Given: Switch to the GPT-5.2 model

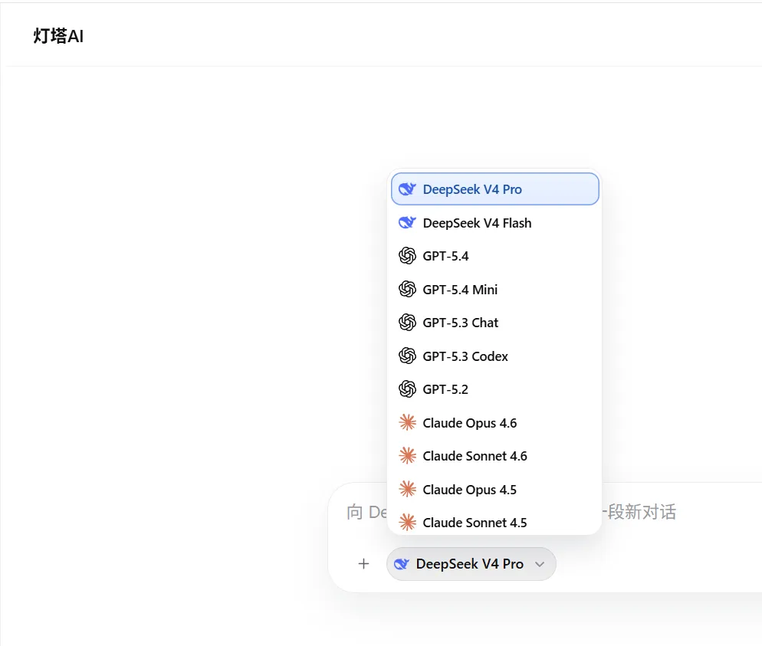Looking at the screenshot, I should tap(494, 389).
